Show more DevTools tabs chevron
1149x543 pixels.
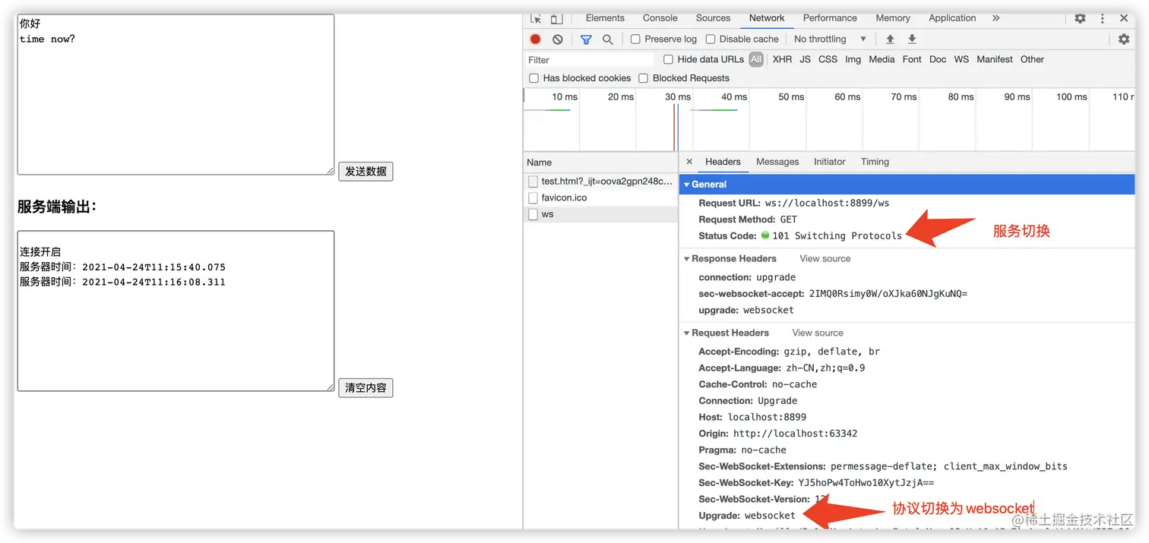point(995,18)
